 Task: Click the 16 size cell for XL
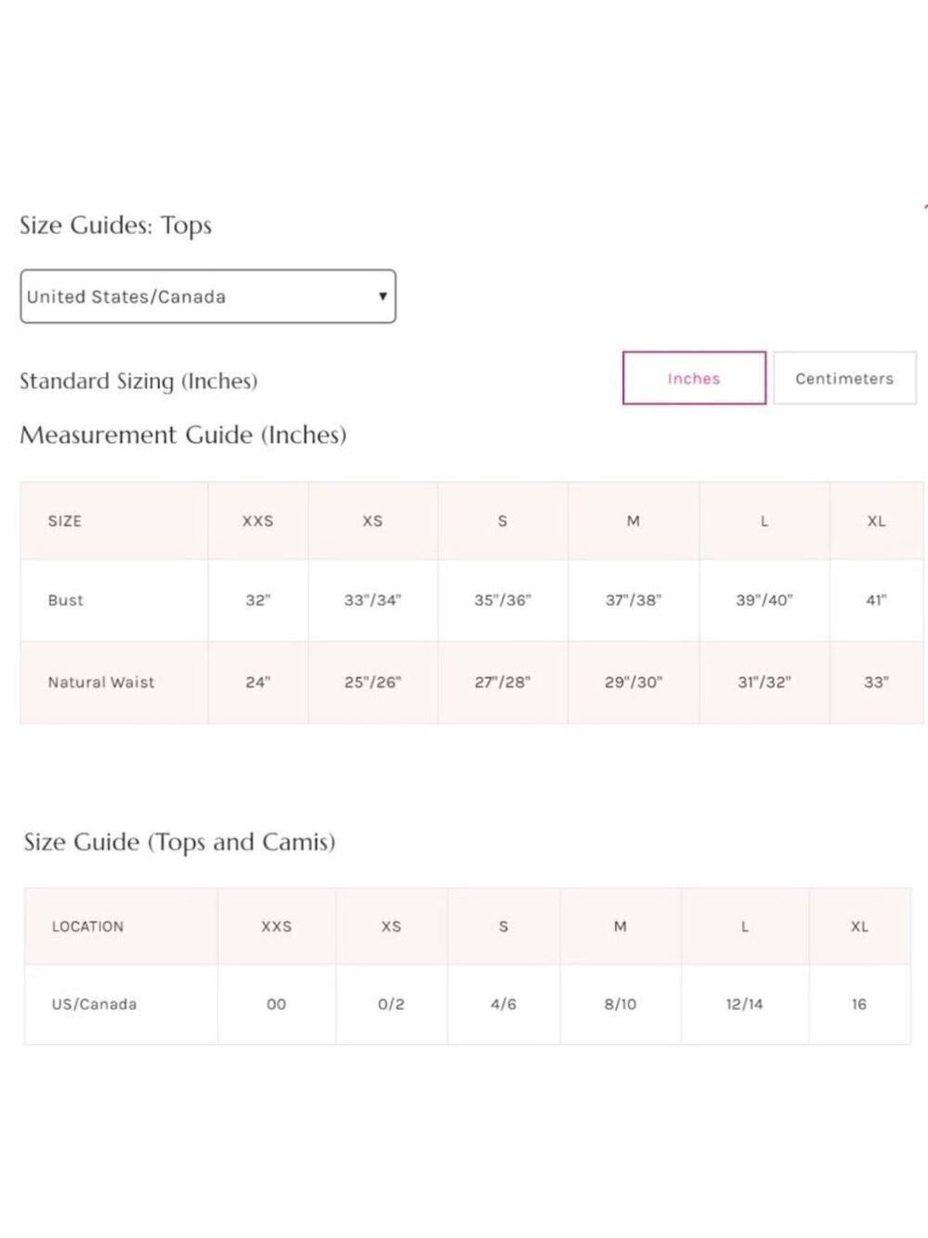coord(859,1004)
